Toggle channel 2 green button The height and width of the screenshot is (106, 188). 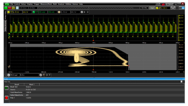[34, 12]
